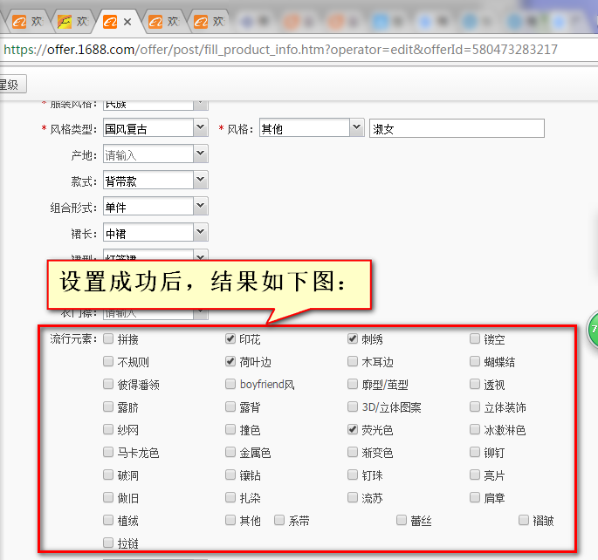The width and height of the screenshot is (598, 560).
Task: Expand the 产地 dropdown
Action: click(x=200, y=154)
